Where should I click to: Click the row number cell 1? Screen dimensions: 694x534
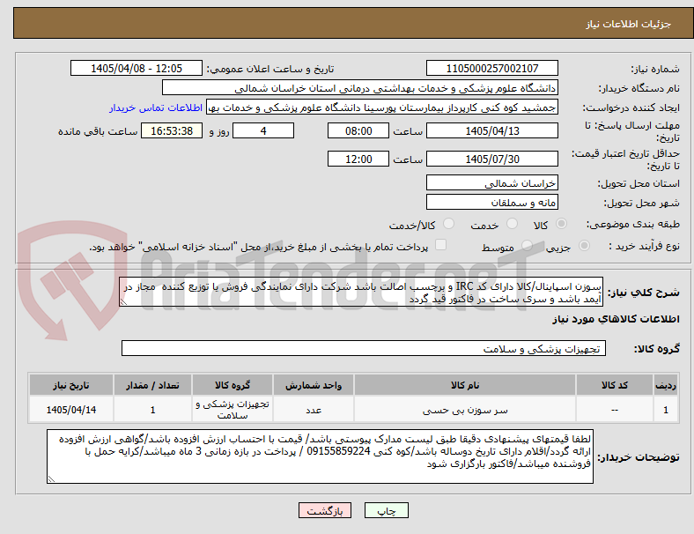click(x=665, y=410)
